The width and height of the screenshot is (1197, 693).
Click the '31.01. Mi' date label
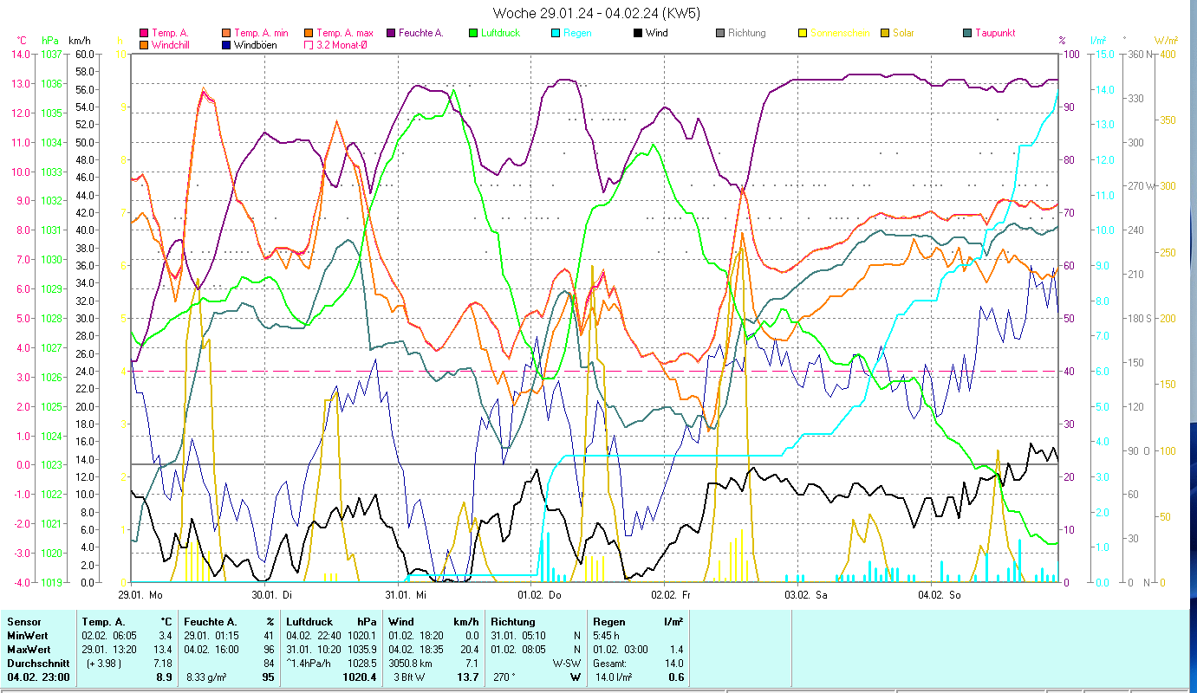coord(406,595)
